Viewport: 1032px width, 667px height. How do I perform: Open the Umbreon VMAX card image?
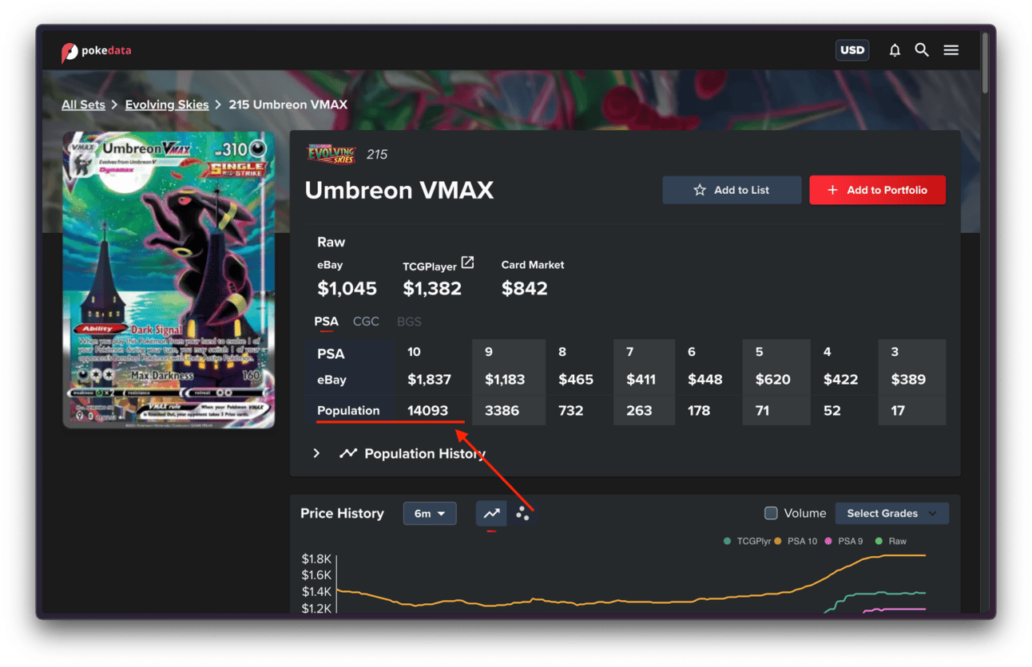tap(169, 280)
